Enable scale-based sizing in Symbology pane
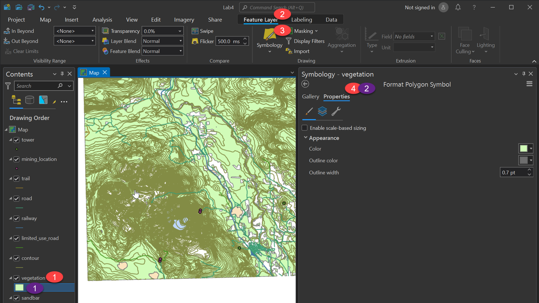Viewport: 539px width, 303px height. (305, 128)
